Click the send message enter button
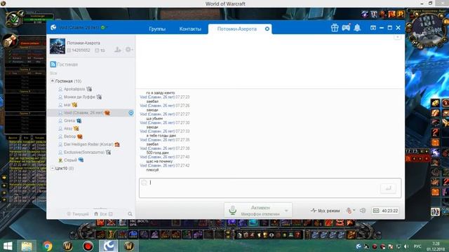The height and width of the screenshot is (252, 449). [x=388, y=188]
